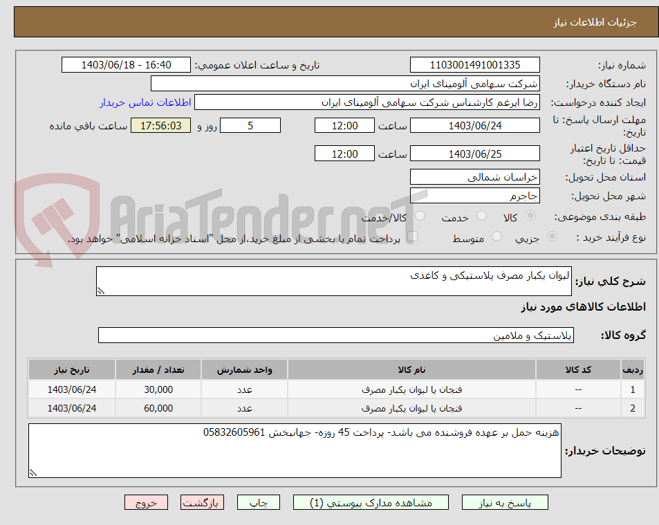The height and width of the screenshot is (525, 659).
Task: Click buyer name field شرکت سهامی آلومینای ایران
Action: point(345,83)
